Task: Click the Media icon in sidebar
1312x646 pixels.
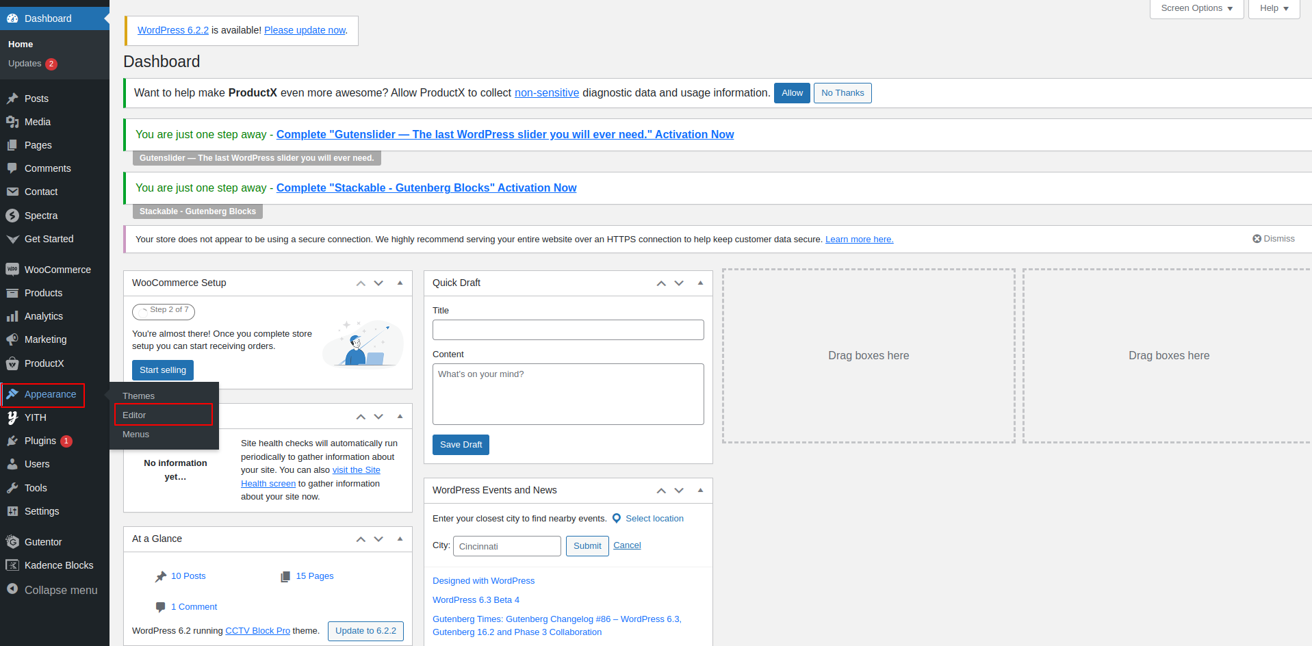Action: pyautogui.click(x=12, y=122)
